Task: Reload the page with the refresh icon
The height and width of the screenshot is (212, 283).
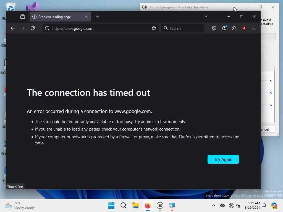Action: click(x=33, y=28)
